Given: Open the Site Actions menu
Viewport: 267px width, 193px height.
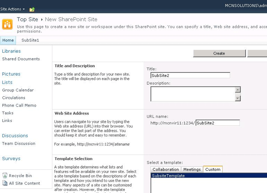Looking at the screenshot, I should tap(12, 9).
